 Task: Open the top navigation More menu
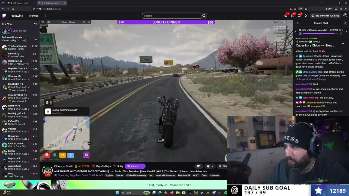click(x=45, y=16)
